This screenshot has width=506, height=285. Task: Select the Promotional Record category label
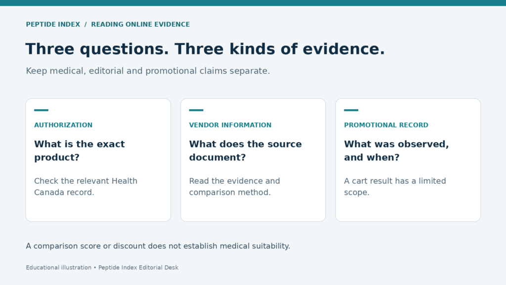386,125
